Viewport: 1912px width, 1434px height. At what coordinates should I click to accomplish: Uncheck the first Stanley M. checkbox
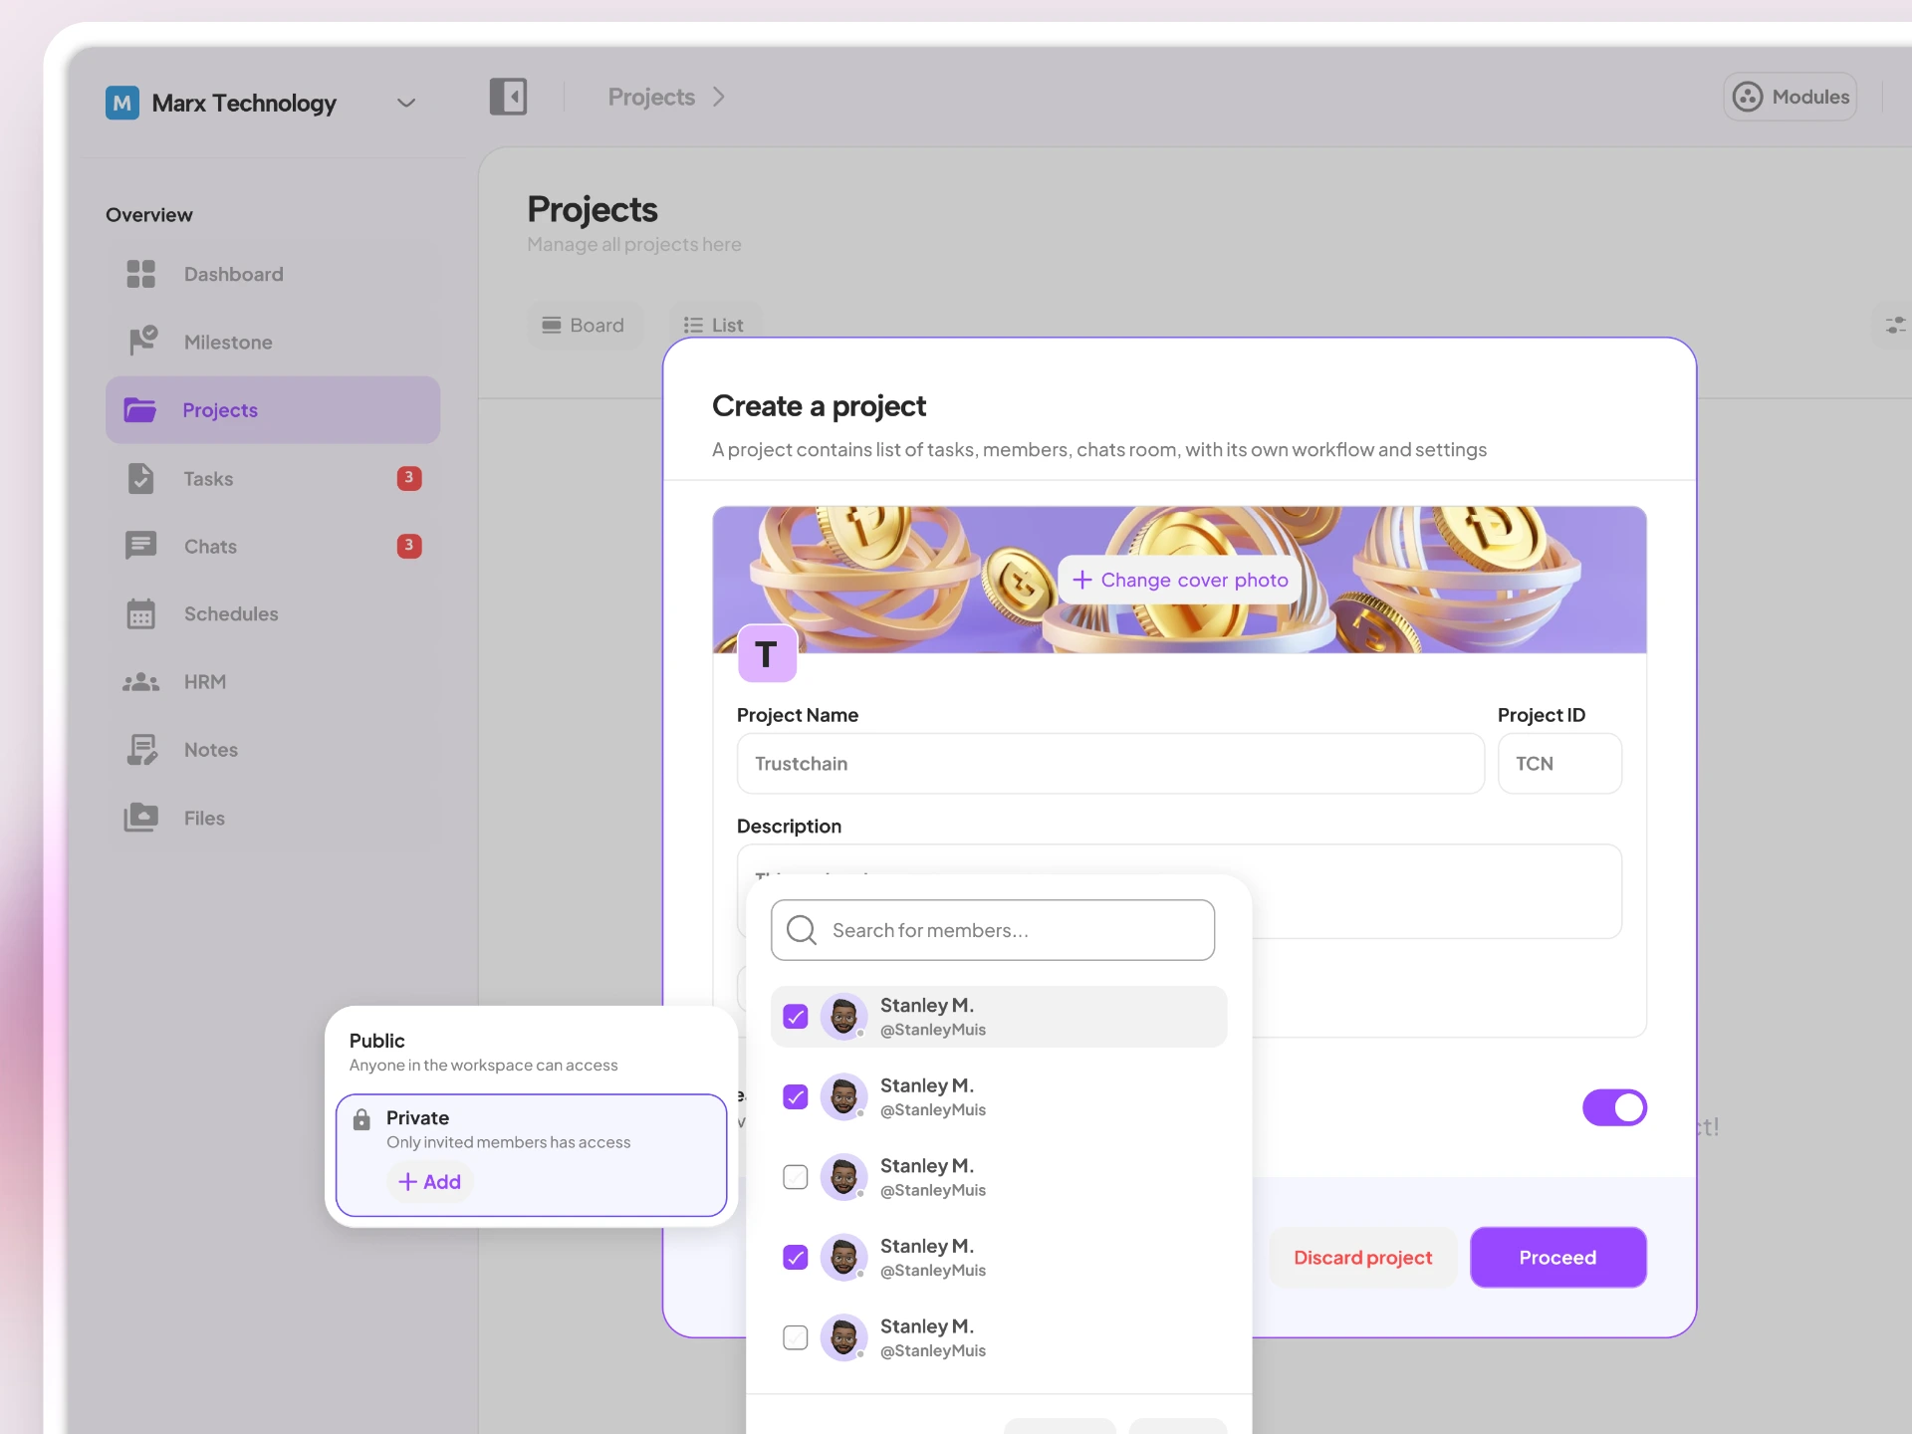coord(796,1017)
